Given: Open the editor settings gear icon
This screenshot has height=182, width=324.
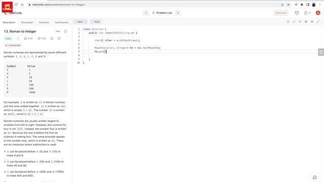Looking at the screenshot, I should coord(312,22).
